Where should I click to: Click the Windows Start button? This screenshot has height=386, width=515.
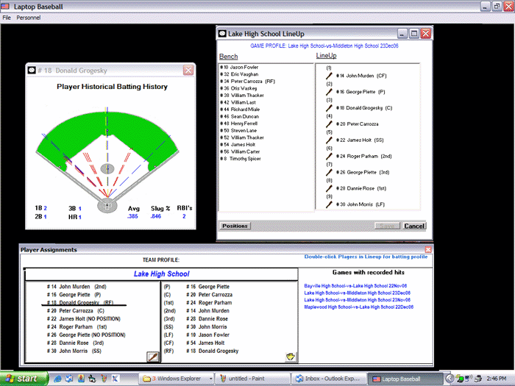pyautogui.click(x=24, y=379)
